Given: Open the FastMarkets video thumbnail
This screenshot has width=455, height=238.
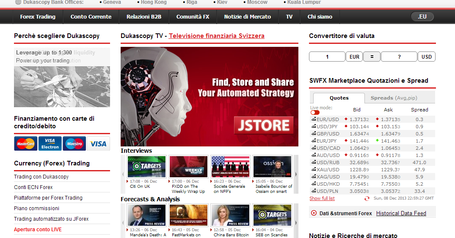Looking at the screenshot, I should [x=188, y=215].
